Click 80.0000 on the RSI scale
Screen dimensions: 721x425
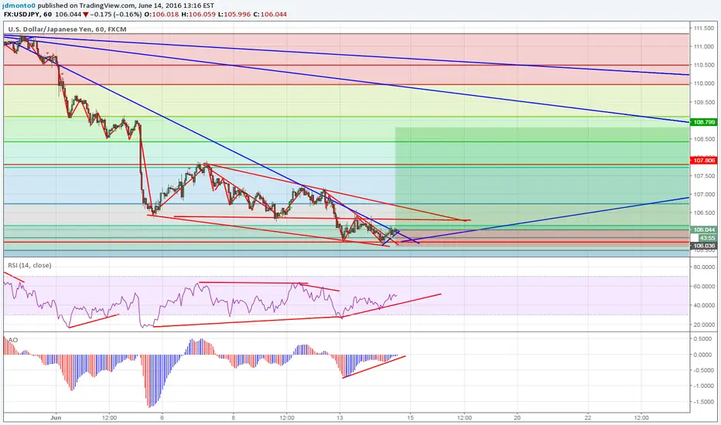[x=704, y=267]
